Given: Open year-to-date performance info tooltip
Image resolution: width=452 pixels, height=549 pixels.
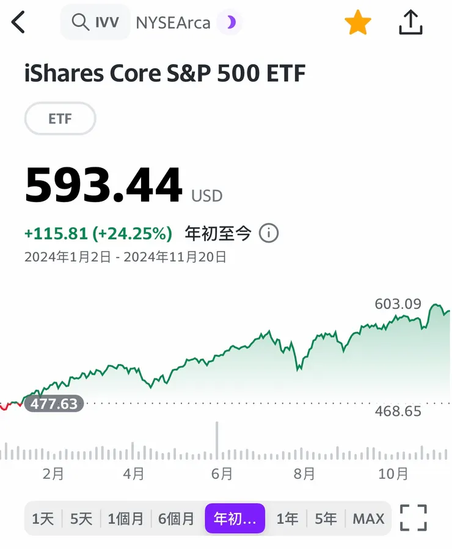Looking at the screenshot, I should [269, 233].
